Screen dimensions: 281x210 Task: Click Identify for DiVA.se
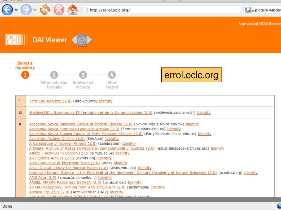tap(112, 139)
